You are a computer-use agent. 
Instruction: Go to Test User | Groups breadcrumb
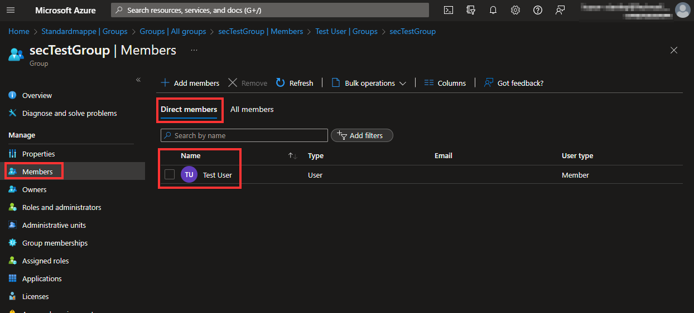346,31
